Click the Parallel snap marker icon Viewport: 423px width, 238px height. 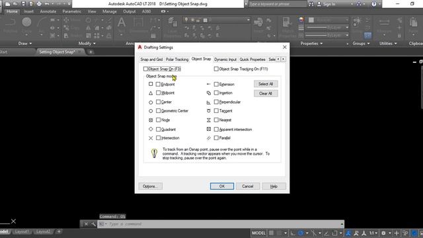(209, 138)
